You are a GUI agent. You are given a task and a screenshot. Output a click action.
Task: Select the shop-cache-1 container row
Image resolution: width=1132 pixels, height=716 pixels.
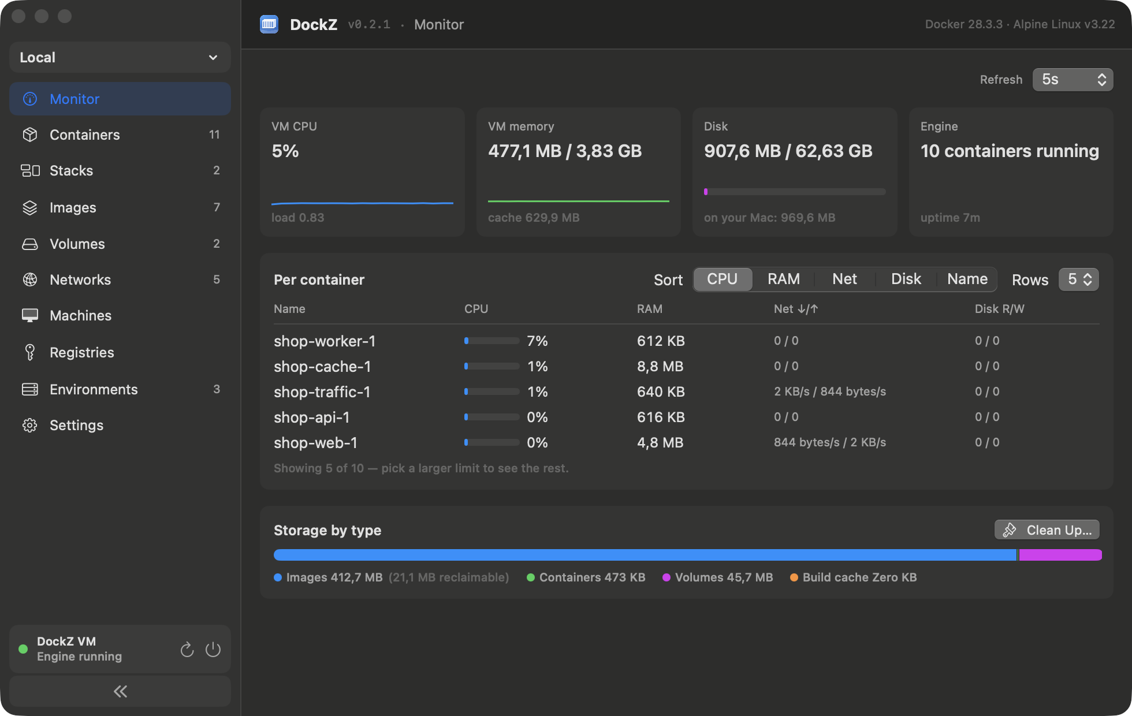[686, 366]
